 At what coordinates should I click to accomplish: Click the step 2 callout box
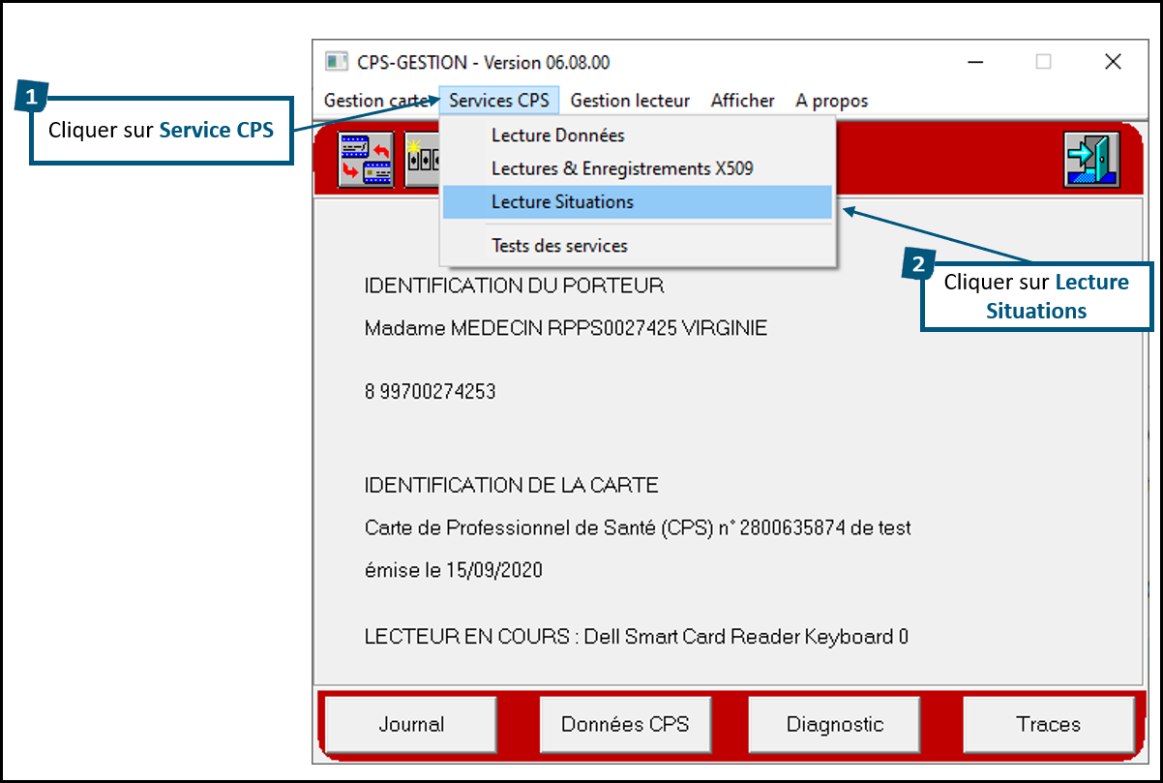(1036, 296)
